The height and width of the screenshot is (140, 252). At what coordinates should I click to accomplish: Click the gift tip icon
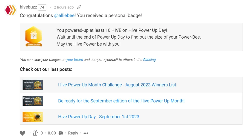coord(35,133)
